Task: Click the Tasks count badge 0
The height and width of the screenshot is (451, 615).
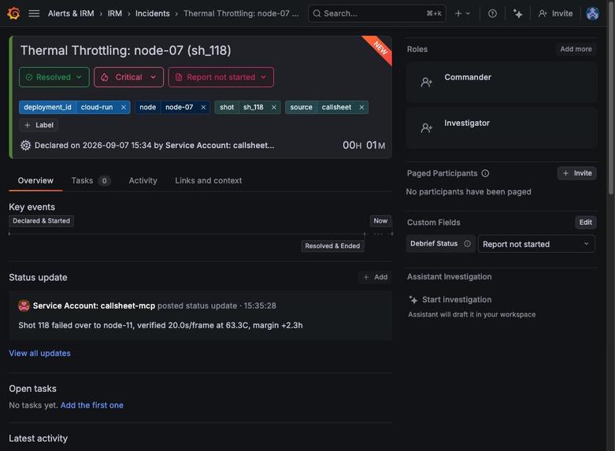Action: coord(104,181)
